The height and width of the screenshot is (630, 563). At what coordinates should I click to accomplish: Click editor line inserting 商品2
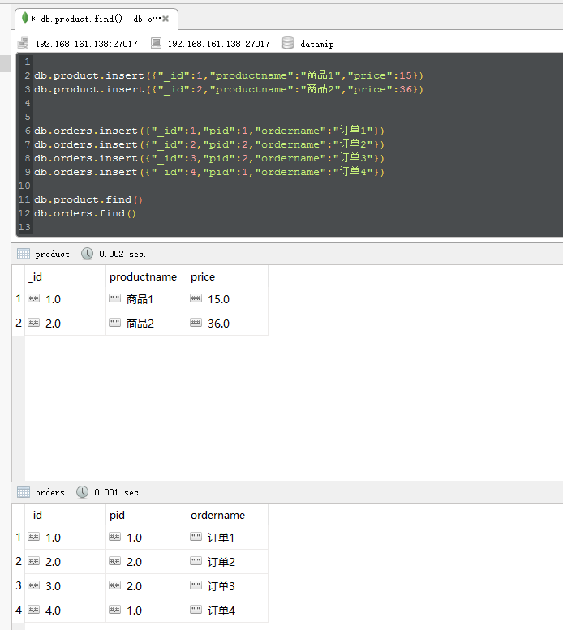coord(229,89)
